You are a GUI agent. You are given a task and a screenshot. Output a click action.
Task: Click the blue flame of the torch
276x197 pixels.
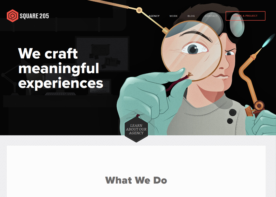point(268,41)
